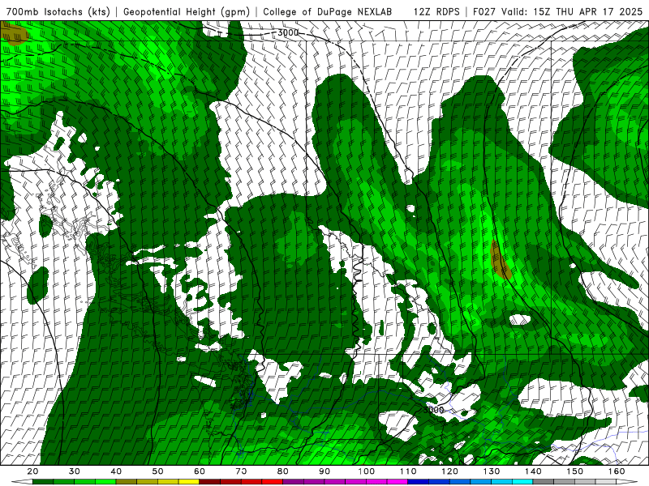This screenshot has height=486, width=649.
Task: Click the legend value "100"
Action: coord(367,471)
